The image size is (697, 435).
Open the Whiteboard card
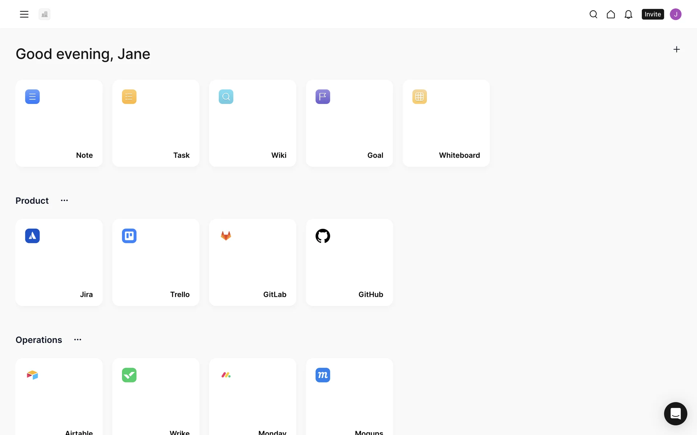tap(446, 123)
